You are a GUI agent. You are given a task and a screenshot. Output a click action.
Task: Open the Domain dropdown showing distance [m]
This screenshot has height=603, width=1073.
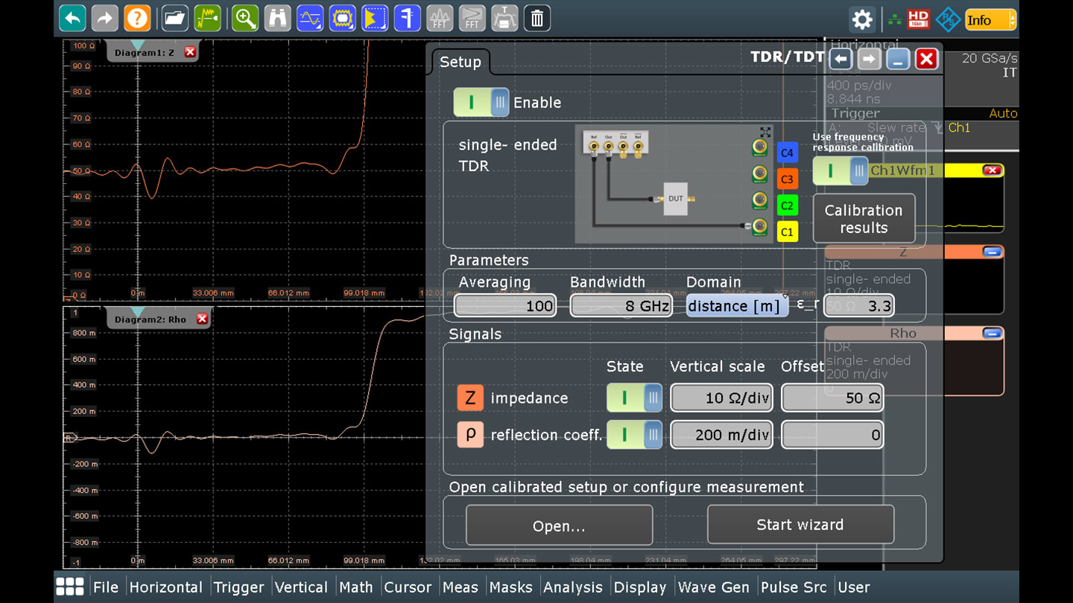tap(736, 305)
